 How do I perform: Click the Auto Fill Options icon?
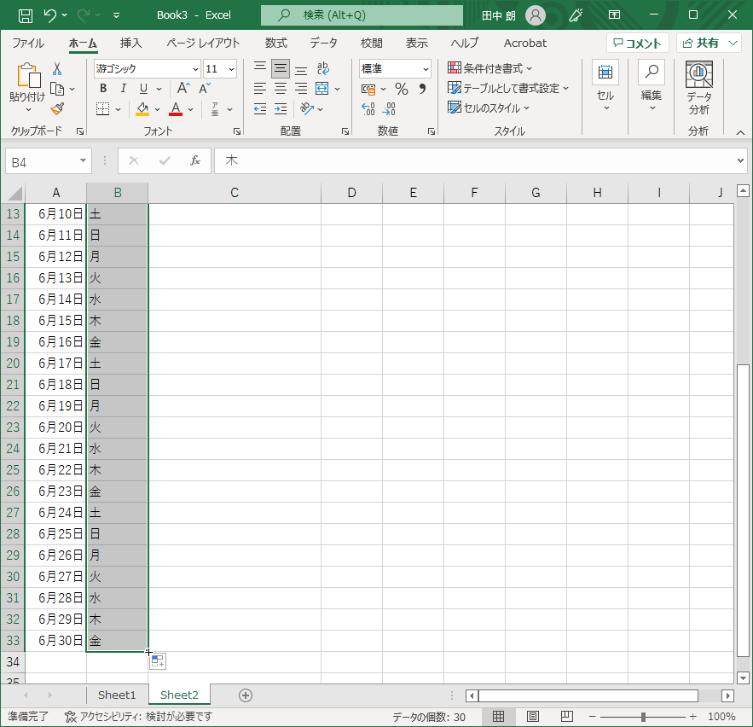click(x=158, y=661)
